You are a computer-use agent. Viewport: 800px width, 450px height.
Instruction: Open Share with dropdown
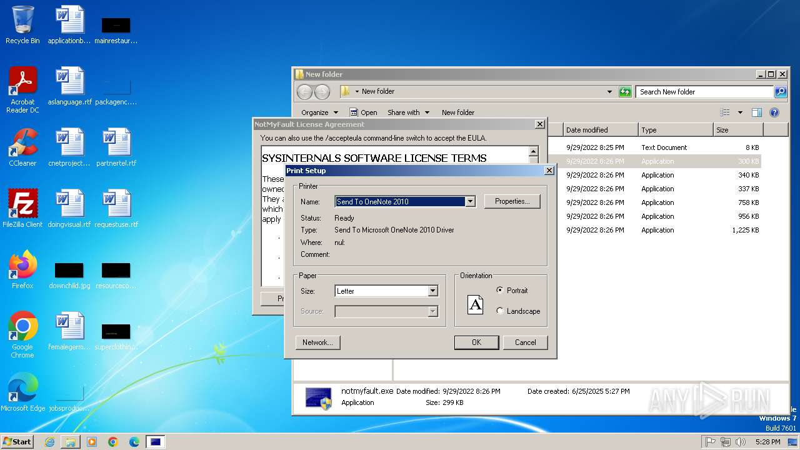pos(408,112)
